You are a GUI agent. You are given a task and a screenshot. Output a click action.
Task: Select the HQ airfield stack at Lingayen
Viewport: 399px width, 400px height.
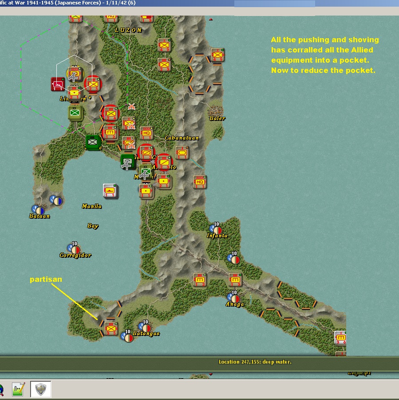coord(75,75)
